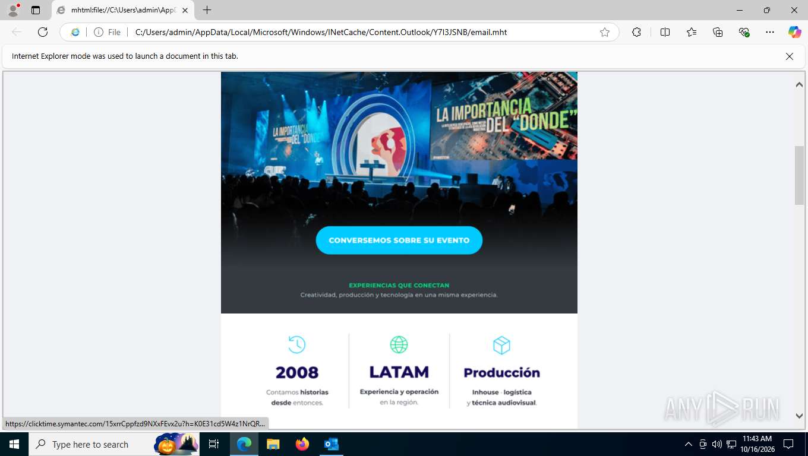Open Settings and more ellipsis menu

click(x=770, y=32)
